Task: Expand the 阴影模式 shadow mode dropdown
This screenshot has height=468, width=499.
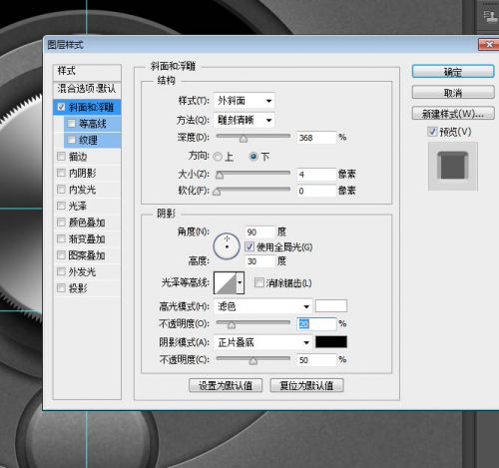Action: point(262,342)
